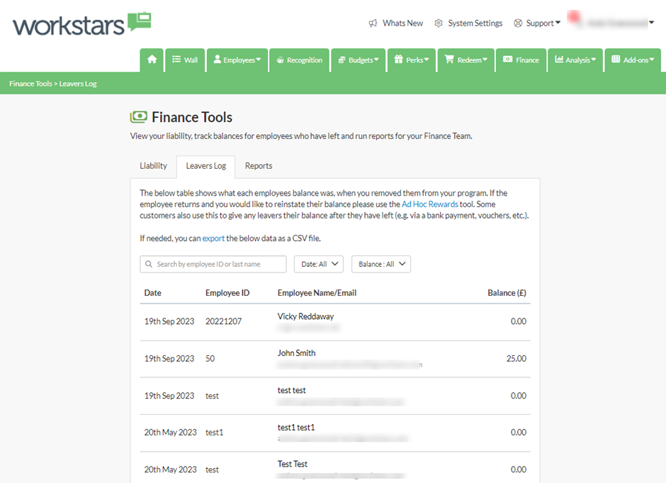666x483 pixels.
Task: Open the Balance: All filter dropdown
Action: pyautogui.click(x=381, y=265)
